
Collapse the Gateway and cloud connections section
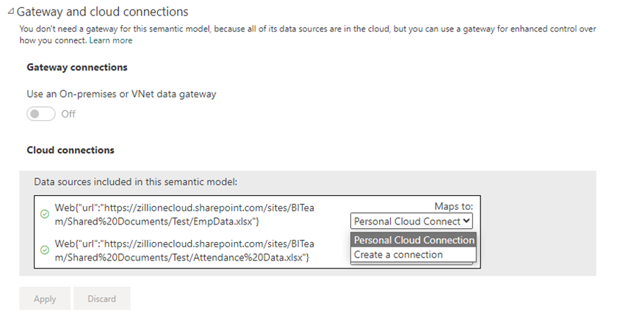pyautogui.click(x=11, y=12)
